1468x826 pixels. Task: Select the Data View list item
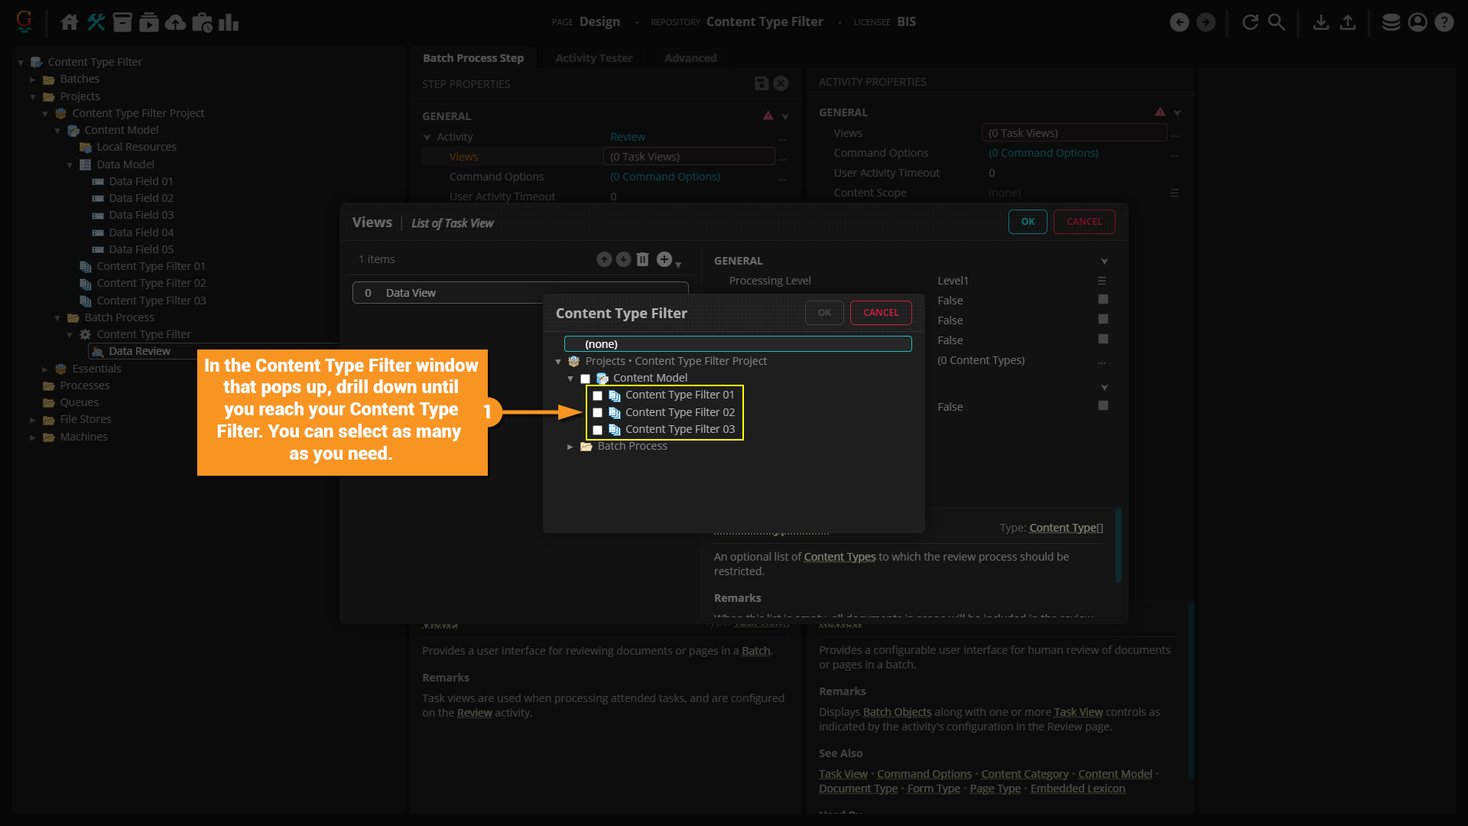click(x=520, y=293)
